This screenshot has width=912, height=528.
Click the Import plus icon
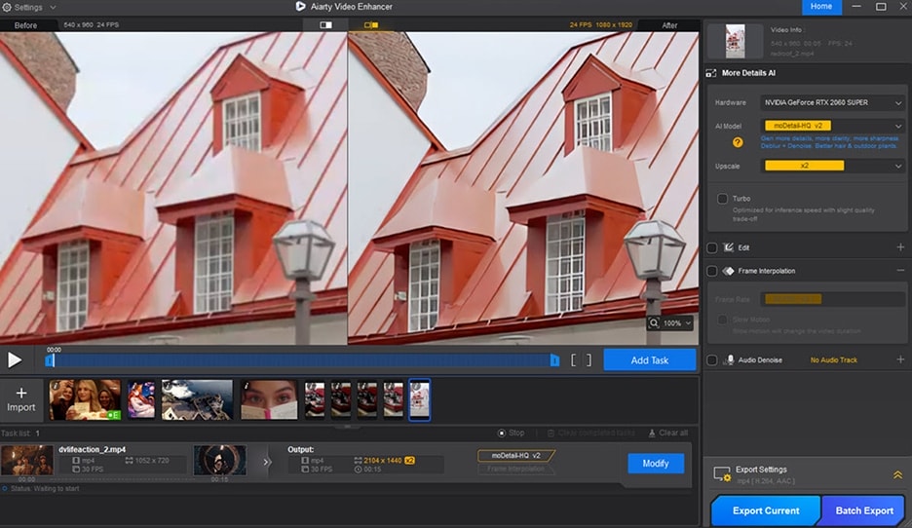click(x=21, y=393)
